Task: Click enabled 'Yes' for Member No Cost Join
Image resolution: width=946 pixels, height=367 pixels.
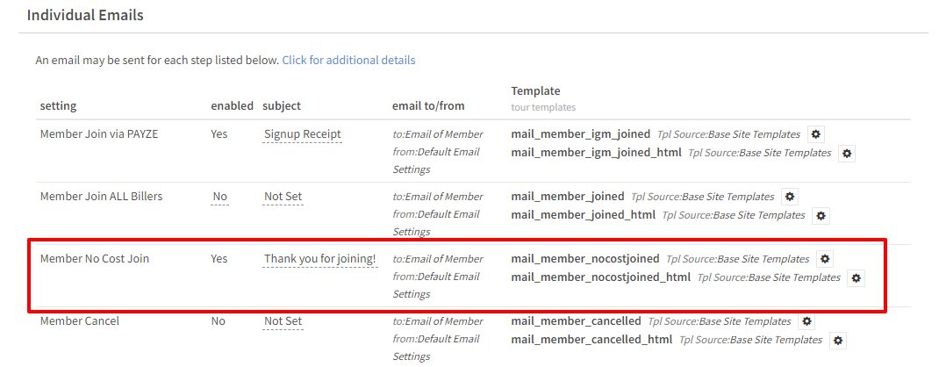Action: [219, 259]
